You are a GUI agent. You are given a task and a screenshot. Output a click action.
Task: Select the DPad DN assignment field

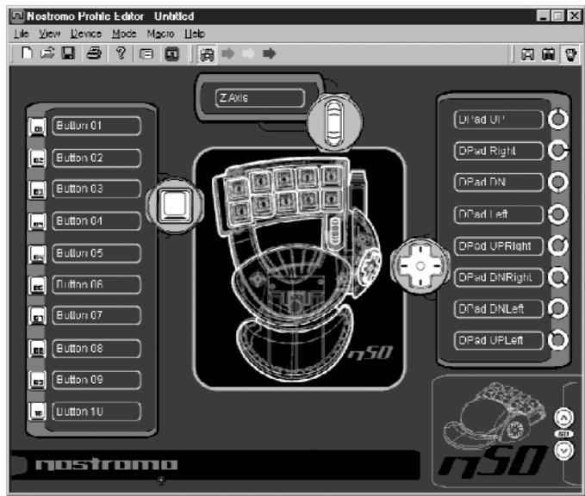[x=499, y=182]
